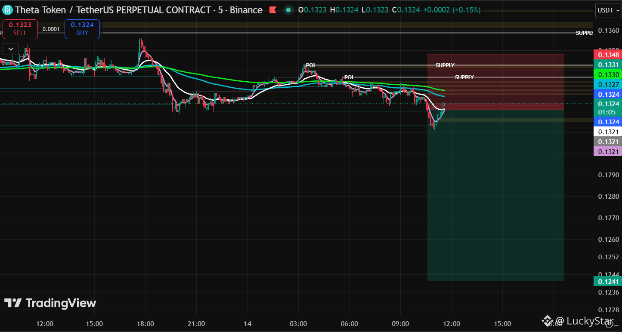Click the Theta Token coin logo icon
The height and width of the screenshot is (332, 622).
tap(7, 10)
